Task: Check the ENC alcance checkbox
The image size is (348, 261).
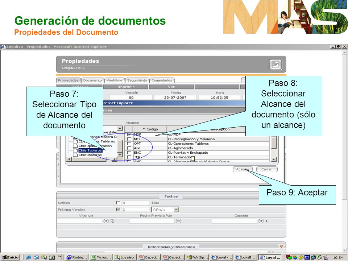Action: [129, 153]
